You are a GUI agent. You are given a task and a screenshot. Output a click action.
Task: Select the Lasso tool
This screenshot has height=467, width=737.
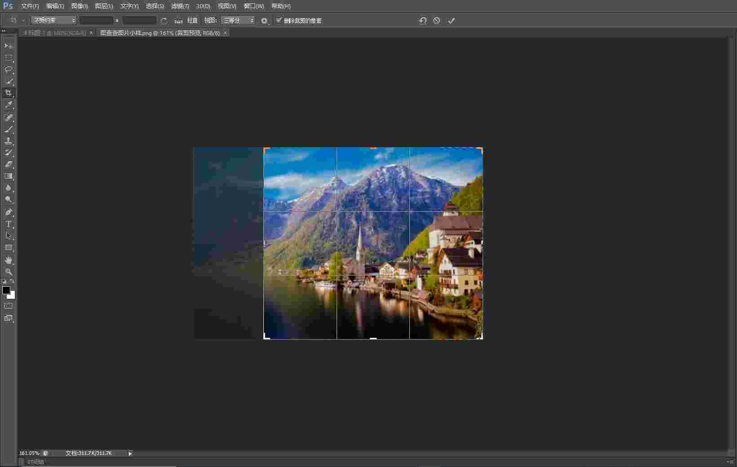pos(9,70)
